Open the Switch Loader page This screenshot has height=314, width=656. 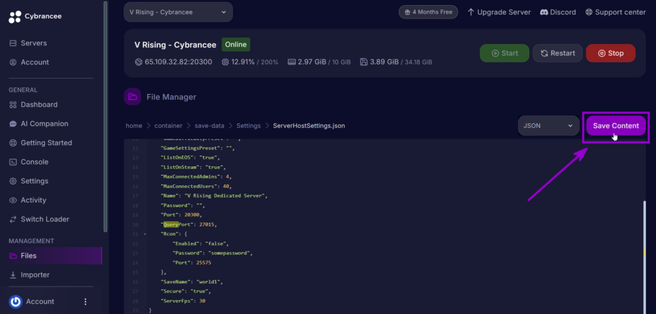(39, 219)
